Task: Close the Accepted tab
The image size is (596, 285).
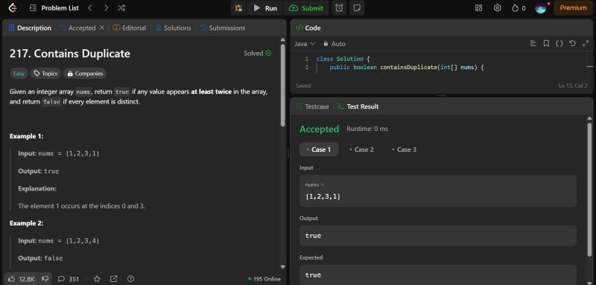Action: pos(101,28)
